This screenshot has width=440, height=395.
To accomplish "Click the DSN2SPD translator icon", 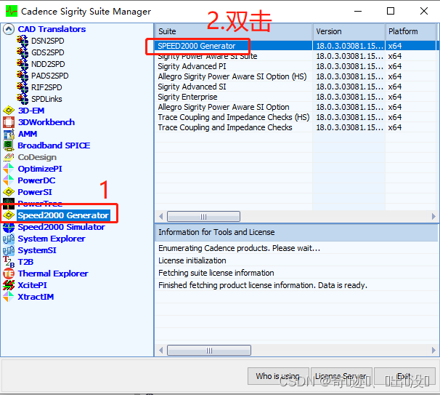I will (23, 41).
